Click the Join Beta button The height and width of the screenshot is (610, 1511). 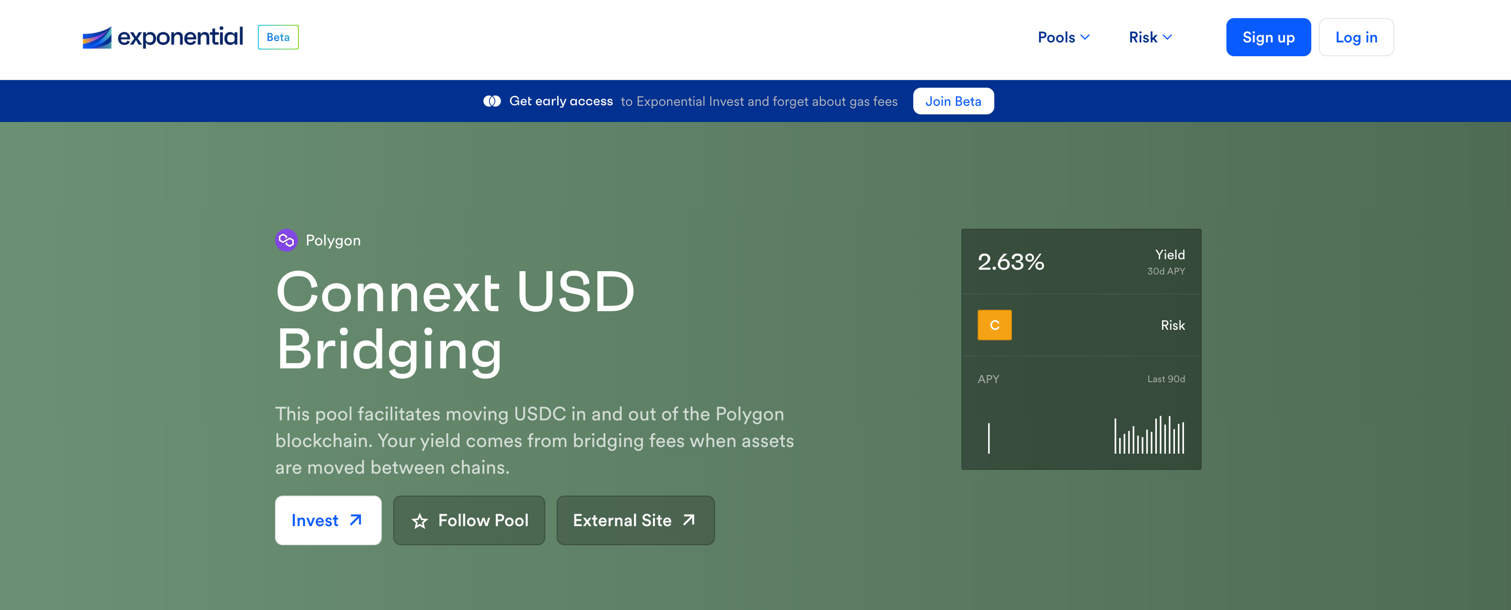[953, 102]
